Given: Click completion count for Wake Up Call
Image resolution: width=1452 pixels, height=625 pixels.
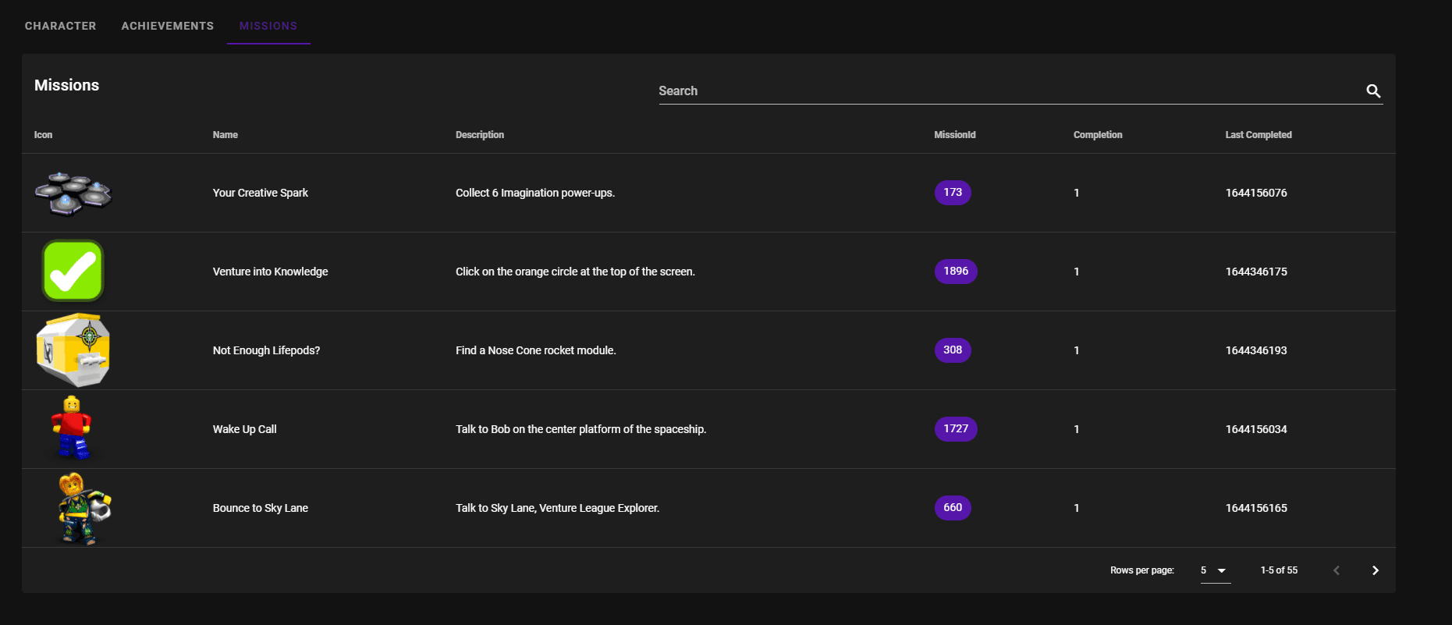Looking at the screenshot, I should click(x=1077, y=429).
